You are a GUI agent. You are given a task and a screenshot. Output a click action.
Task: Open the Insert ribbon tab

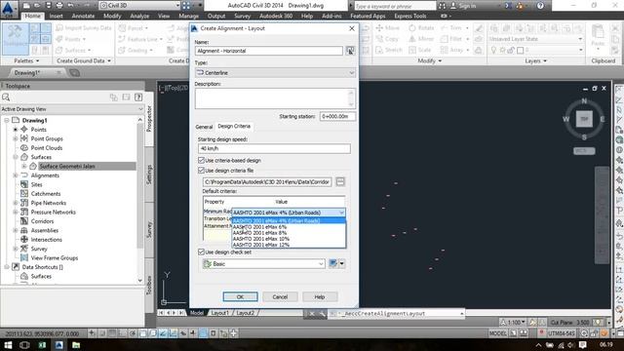click(x=57, y=16)
